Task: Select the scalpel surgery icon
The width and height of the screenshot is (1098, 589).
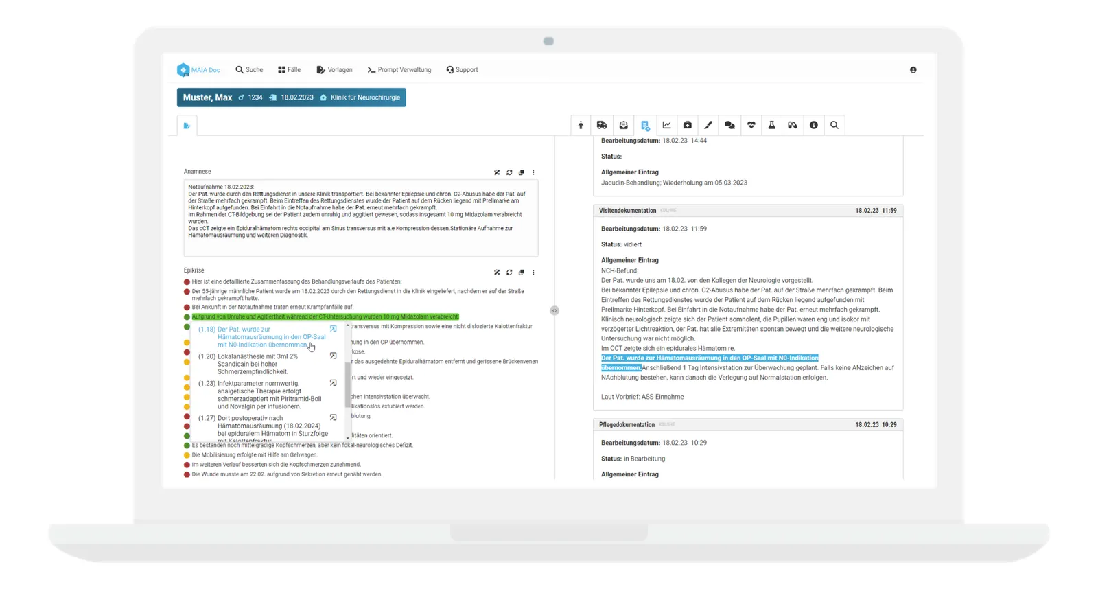Action: coord(708,125)
